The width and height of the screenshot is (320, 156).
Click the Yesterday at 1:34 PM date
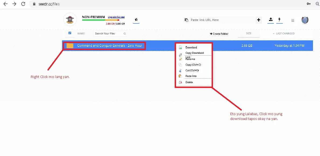tap(289, 46)
